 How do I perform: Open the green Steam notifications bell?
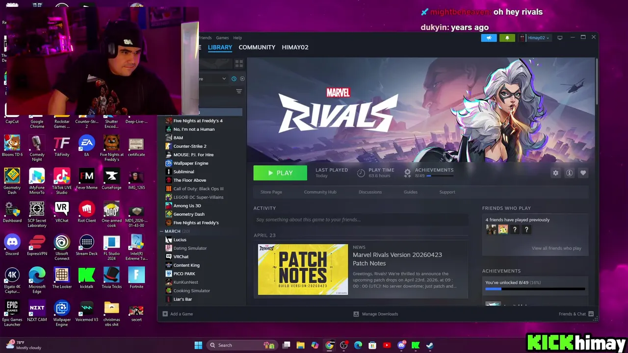pos(507,38)
